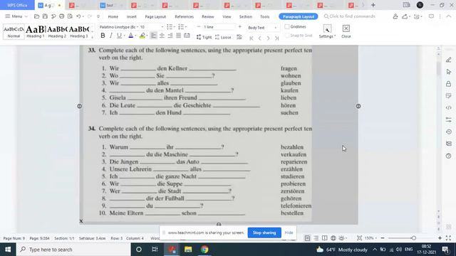Image resolution: width=456 pixels, height=256 pixels.
Task: Expand the styles gallery
Action: click(92, 37)
